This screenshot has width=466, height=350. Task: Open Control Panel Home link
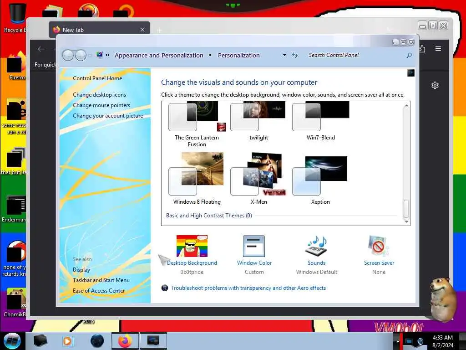point(97,78)
